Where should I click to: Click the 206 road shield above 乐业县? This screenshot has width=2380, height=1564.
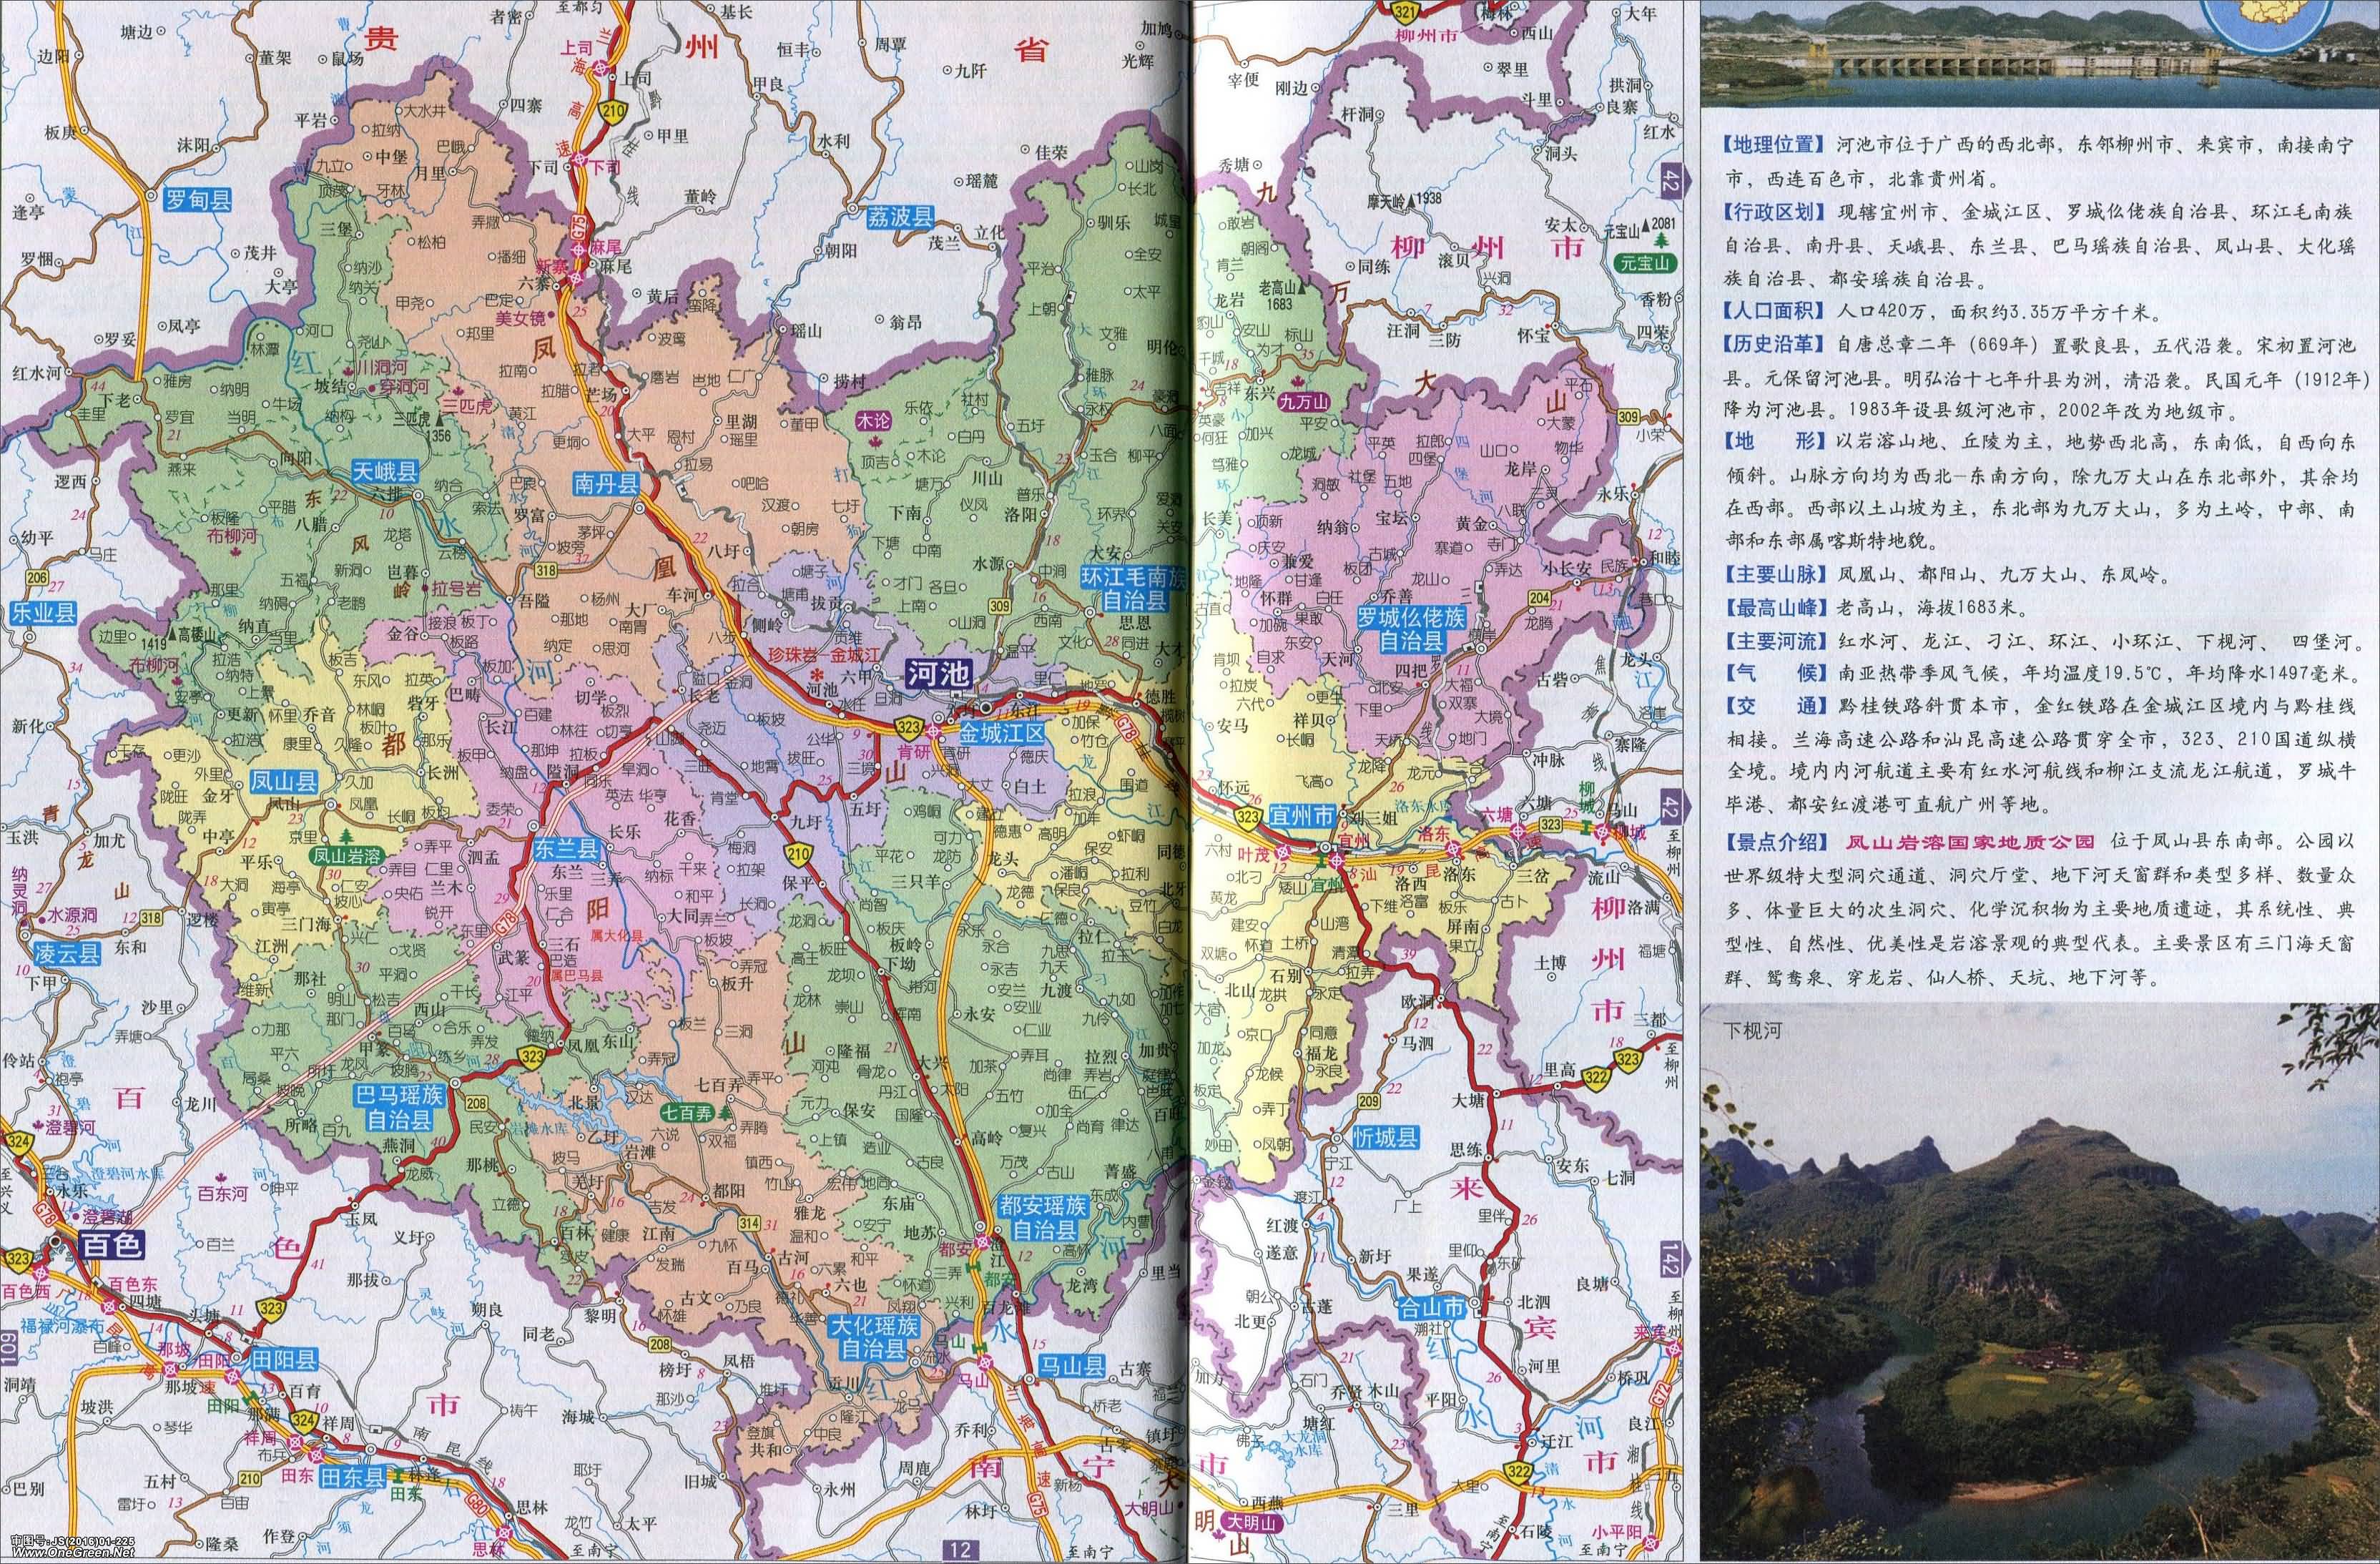click(38, 577)
